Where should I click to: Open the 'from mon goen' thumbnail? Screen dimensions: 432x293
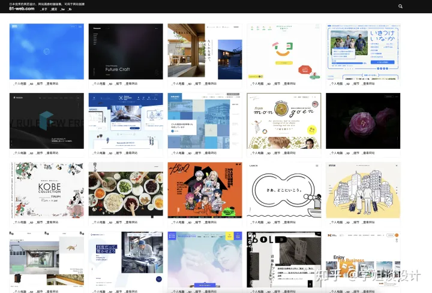284,121
